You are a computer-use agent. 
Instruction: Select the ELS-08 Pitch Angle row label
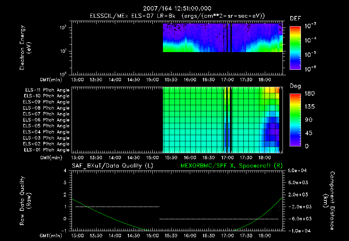click(46, 108)
